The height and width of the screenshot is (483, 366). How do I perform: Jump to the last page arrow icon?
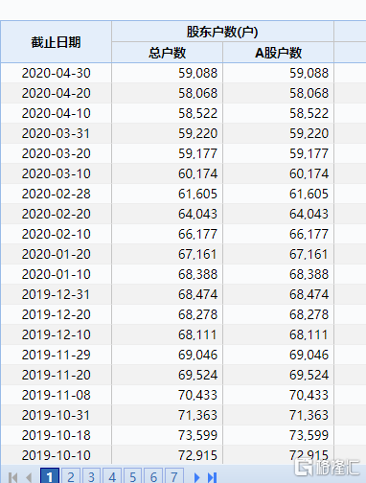click(212, 477)
